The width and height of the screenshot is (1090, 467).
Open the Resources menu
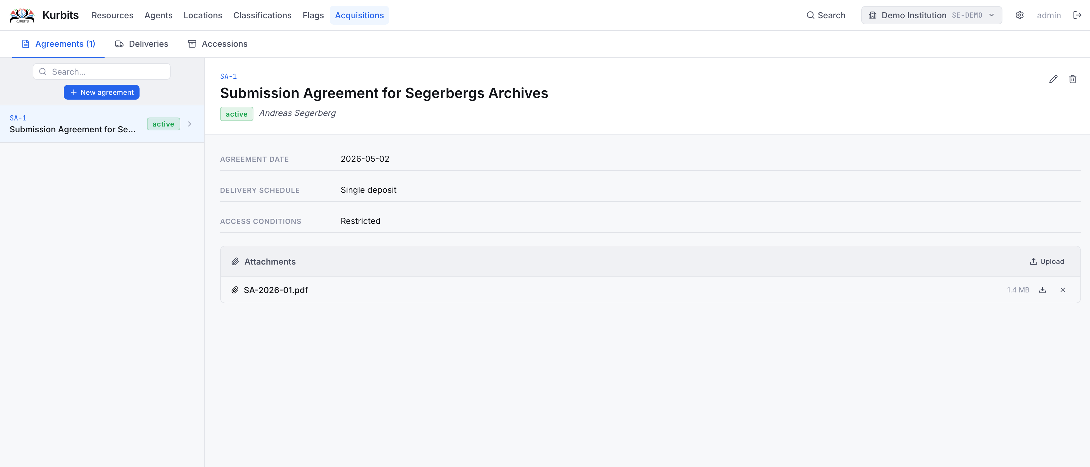[x=112, y=15]
